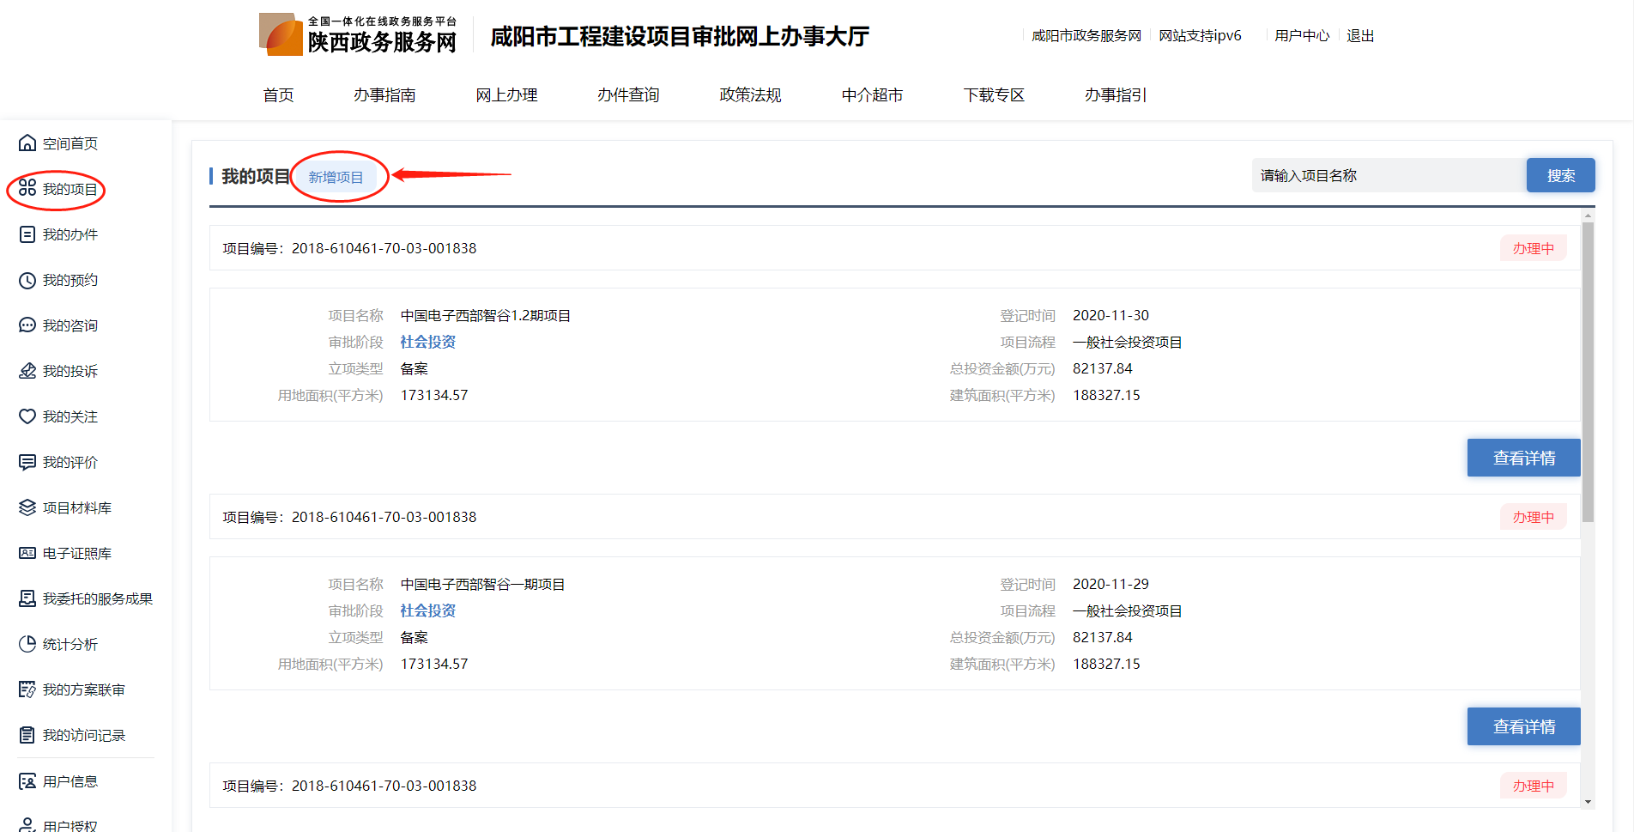
Task: Click the 我的评价 comment icon
Action: tap(27, 462)
